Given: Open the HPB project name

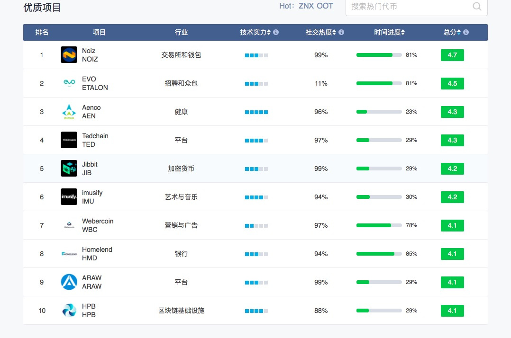Looking at the screenshot, I should [x=89, y=311].
